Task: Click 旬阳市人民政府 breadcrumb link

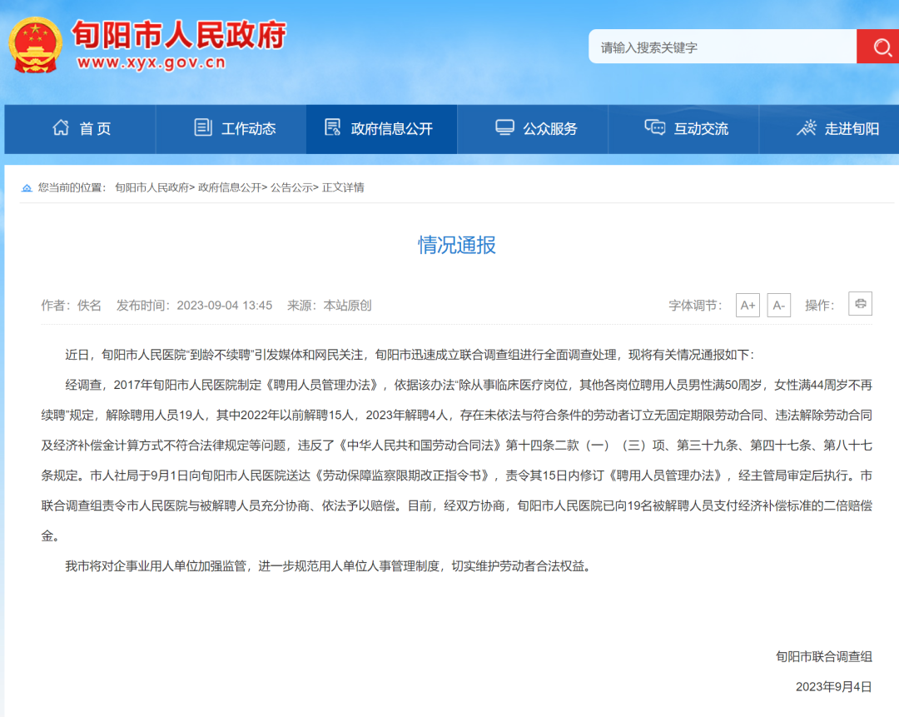Action: click(x=151, y=188)
